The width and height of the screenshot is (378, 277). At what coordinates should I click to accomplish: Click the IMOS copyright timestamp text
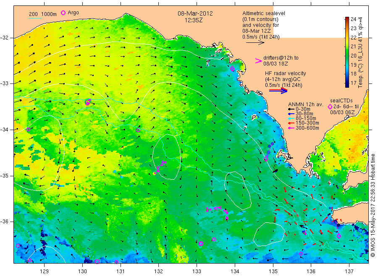[x=373, y=205]
